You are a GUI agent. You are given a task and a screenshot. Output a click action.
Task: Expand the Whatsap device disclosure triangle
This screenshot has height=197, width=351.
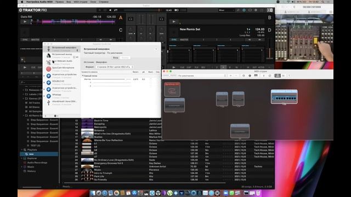[x=44, y=96]
